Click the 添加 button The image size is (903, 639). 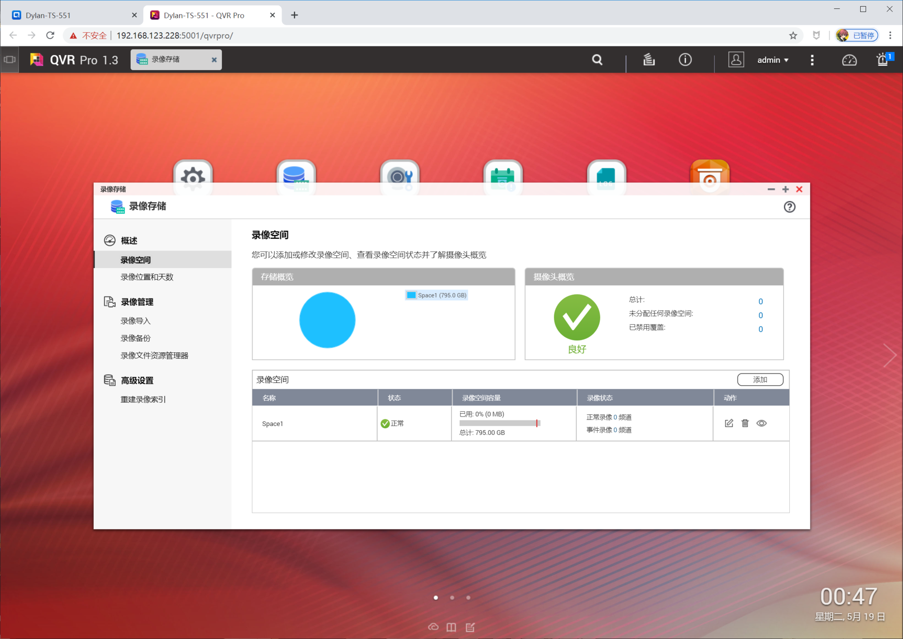[760, 379]
